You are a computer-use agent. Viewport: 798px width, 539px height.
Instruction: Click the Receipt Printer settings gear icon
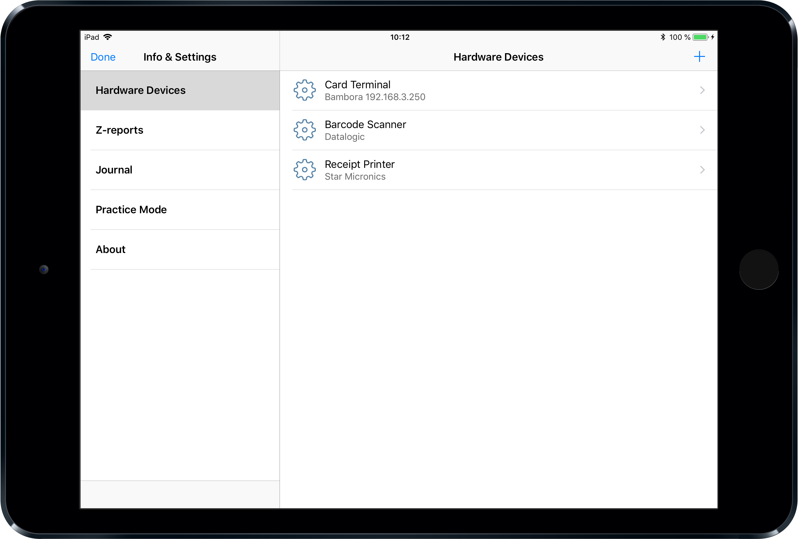(304, 170)
